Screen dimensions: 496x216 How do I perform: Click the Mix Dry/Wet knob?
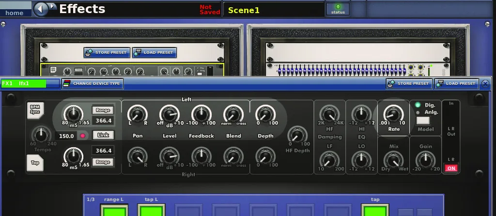tap(393, 161)
